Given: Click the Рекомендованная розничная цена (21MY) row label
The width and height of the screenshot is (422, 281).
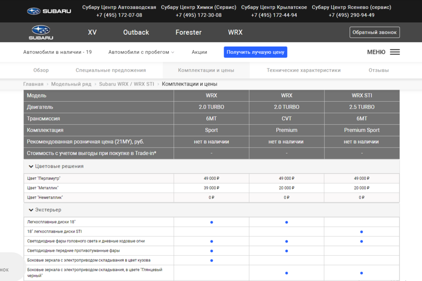Looking at the screenshot, I should 85,142.
